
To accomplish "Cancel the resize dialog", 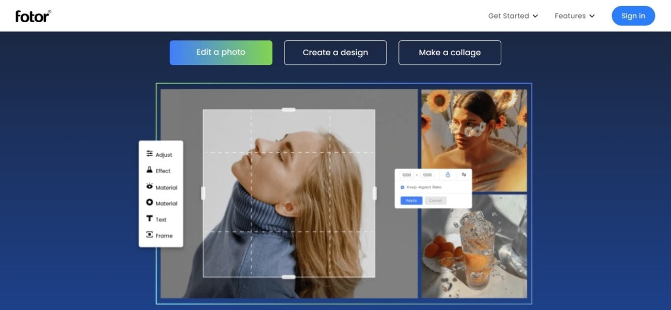I will [x=436, y=201].
